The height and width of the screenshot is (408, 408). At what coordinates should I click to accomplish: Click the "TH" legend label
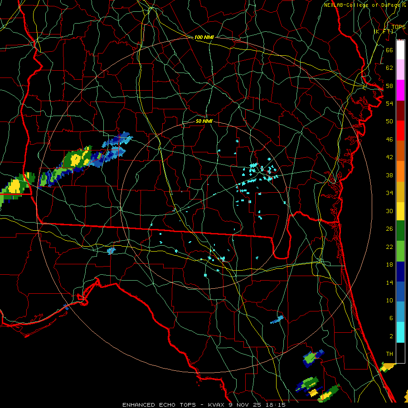389,354
